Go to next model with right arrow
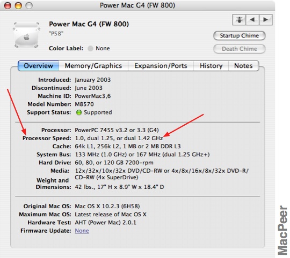The height and width of the screenshot is (258, 290). click(266, 20)
